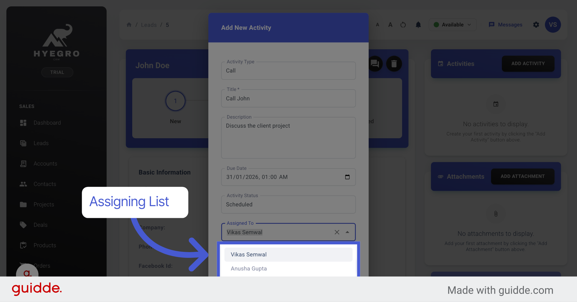This screenshot has width=577, height=302.
Task: Open notifications via the bell icon
Action: click(418, 25)
